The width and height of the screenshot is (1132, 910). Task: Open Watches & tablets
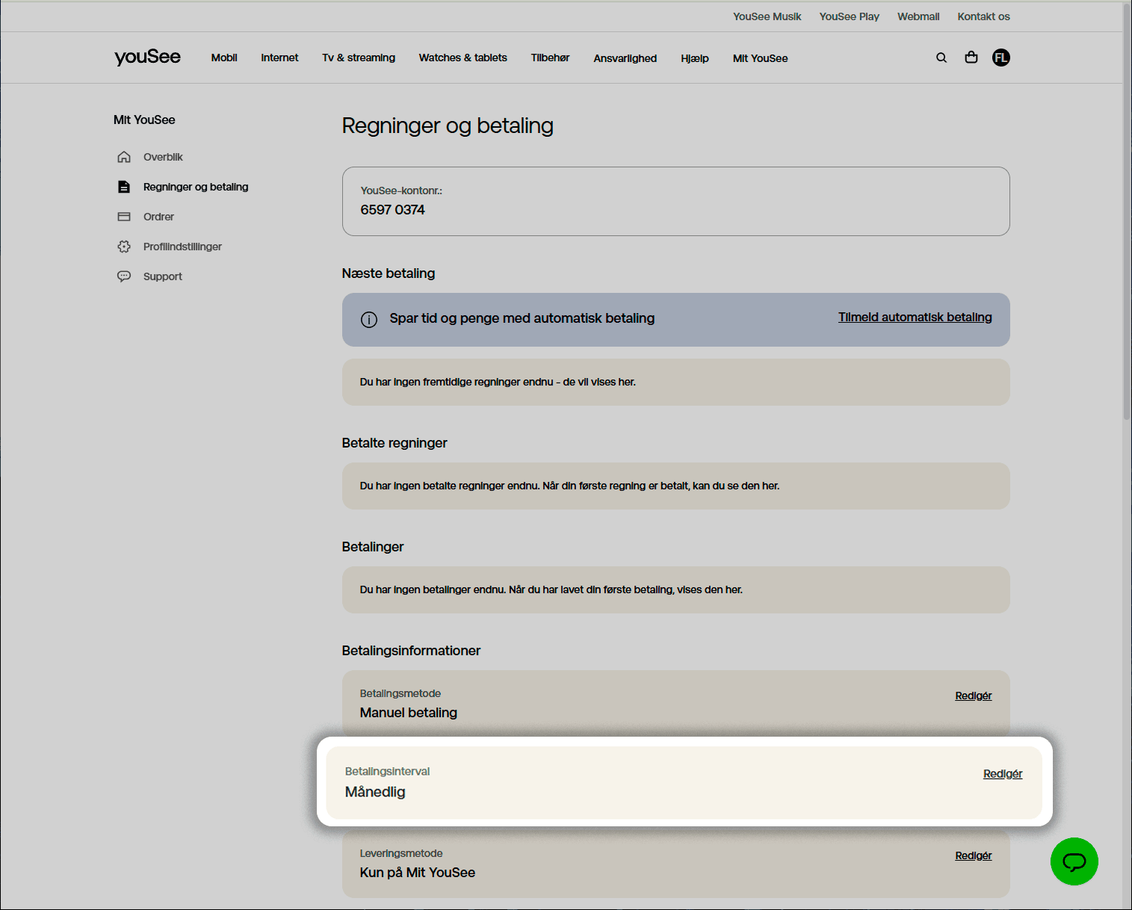coord(463,58)
